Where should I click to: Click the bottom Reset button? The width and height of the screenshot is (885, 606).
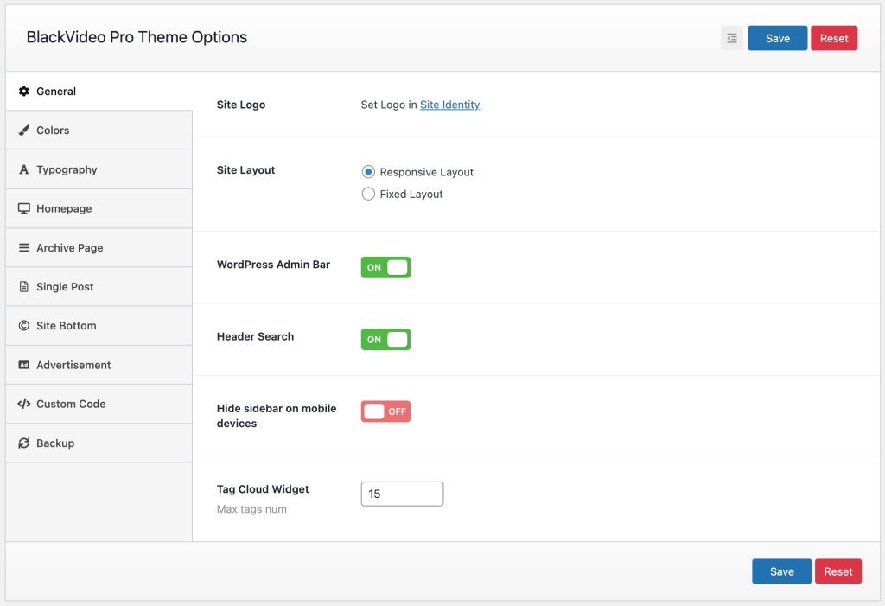tap(837, 571)
